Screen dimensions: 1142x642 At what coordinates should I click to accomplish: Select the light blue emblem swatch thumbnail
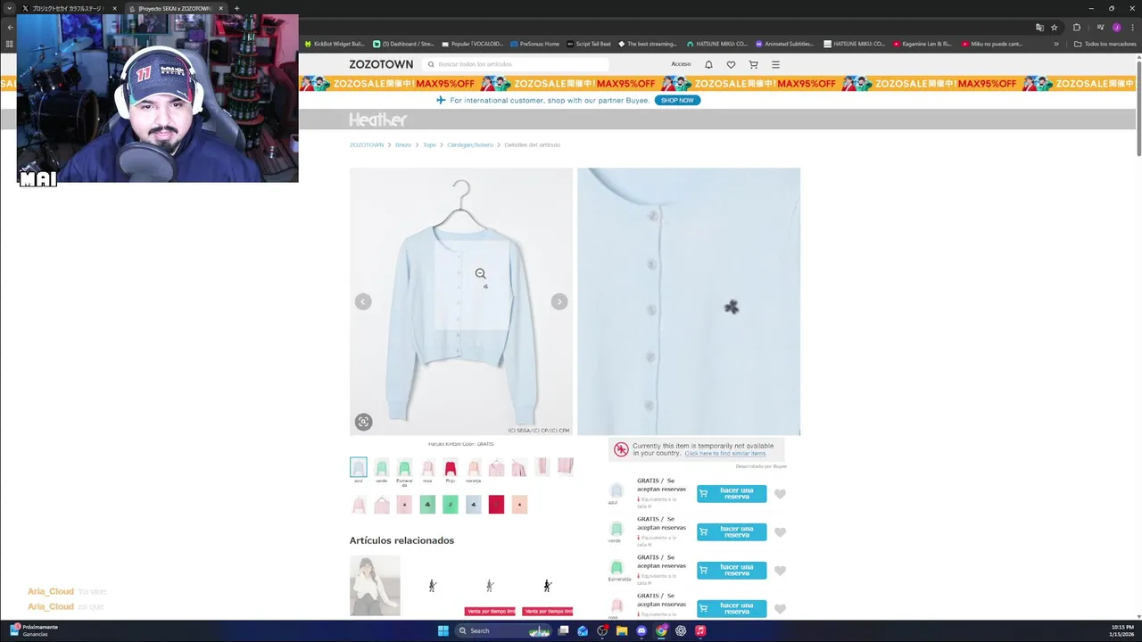tap(474, 505)
